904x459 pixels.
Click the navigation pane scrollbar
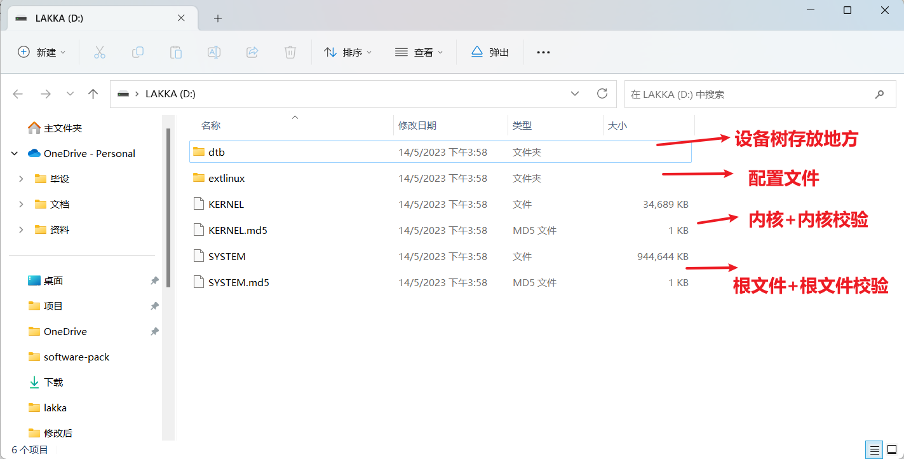pos(168,207)
